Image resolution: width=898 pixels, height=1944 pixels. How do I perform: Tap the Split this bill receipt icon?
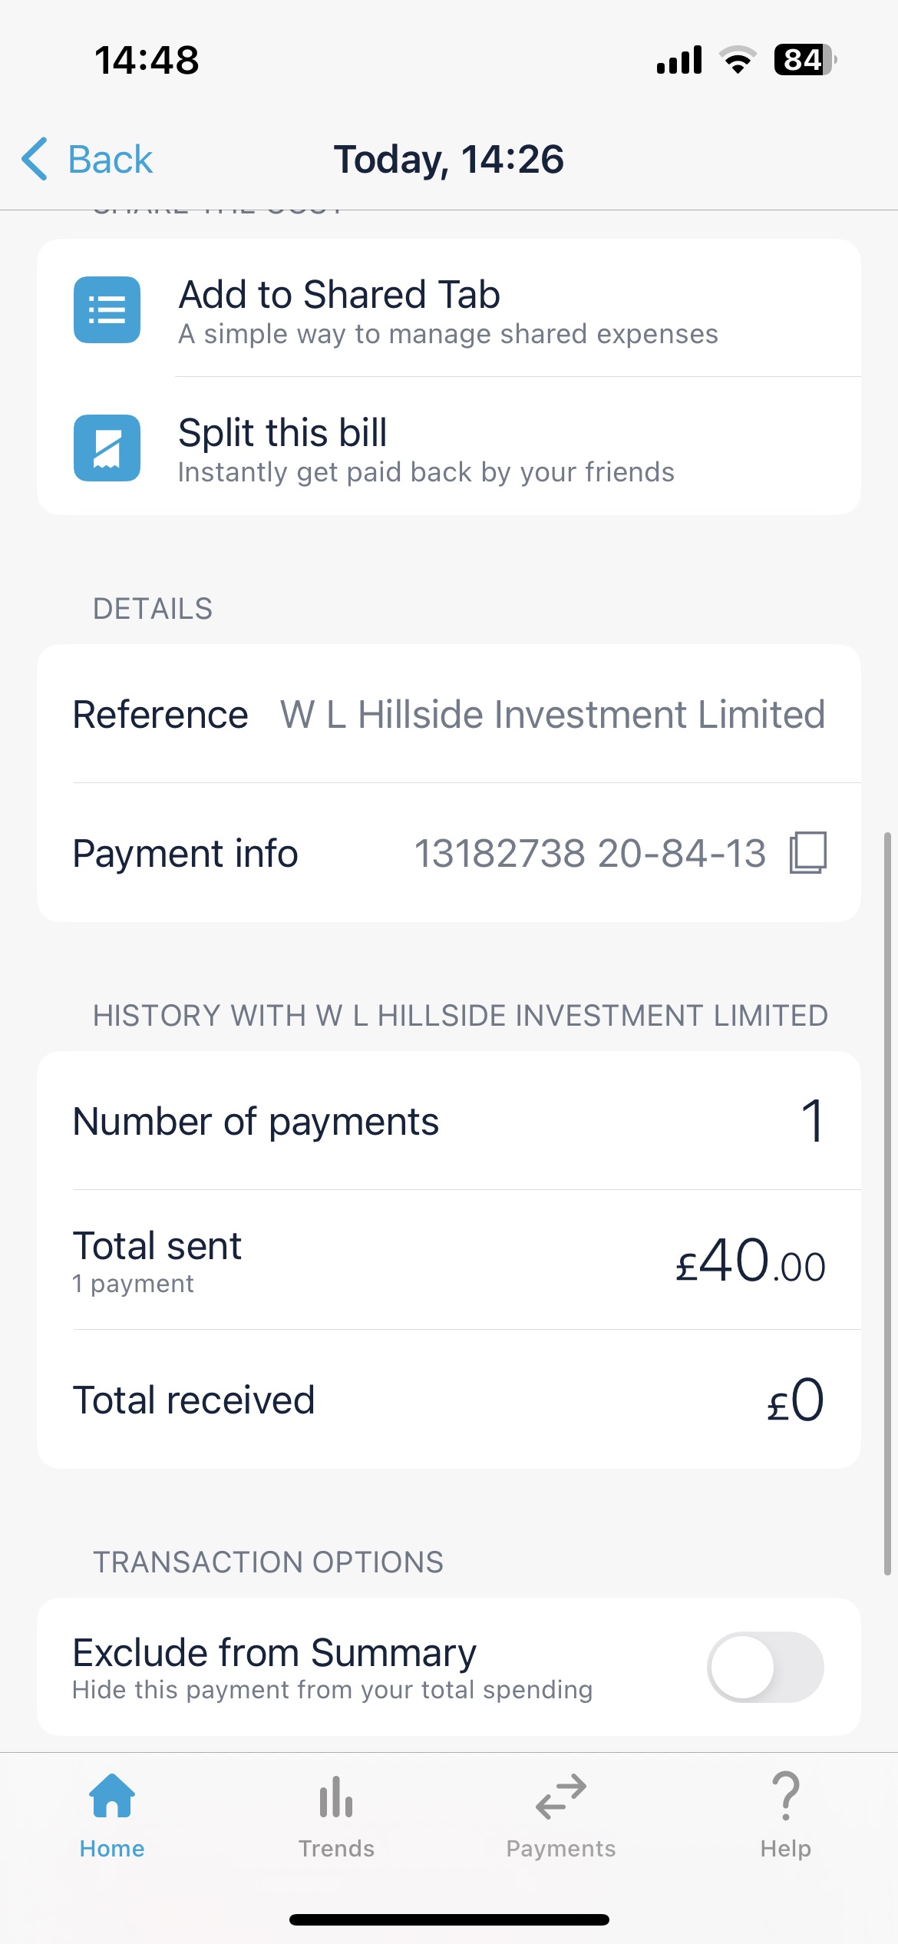pyautogui.click(x=107, y=448)
